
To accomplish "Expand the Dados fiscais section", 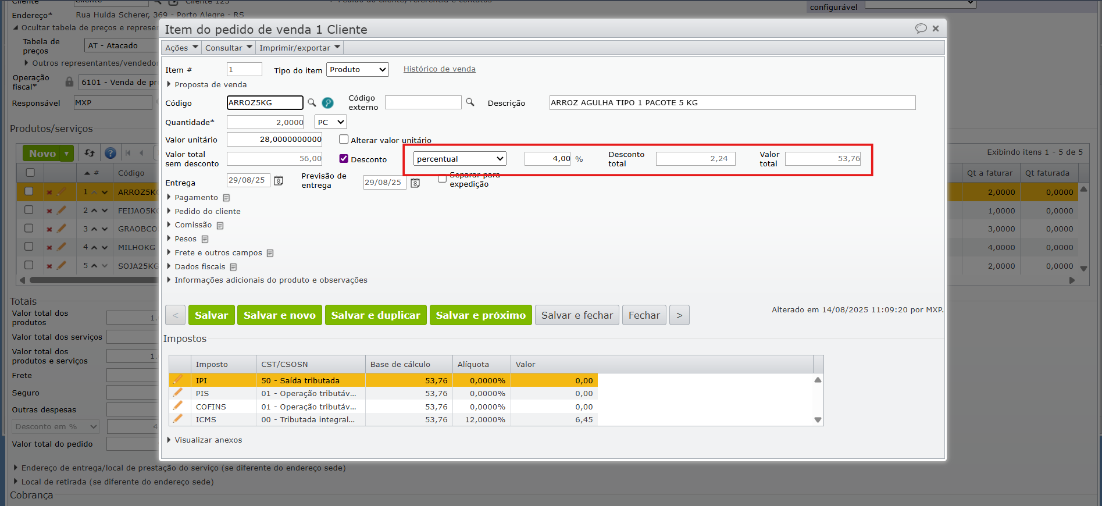I will point(199,266).
